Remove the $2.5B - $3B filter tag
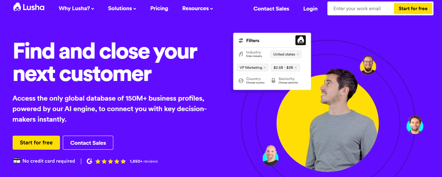 pos(295,68)
